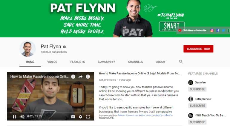Share the video with the arrow icon
Viewport: 230px width, 128px height.
tap(80, 77)
